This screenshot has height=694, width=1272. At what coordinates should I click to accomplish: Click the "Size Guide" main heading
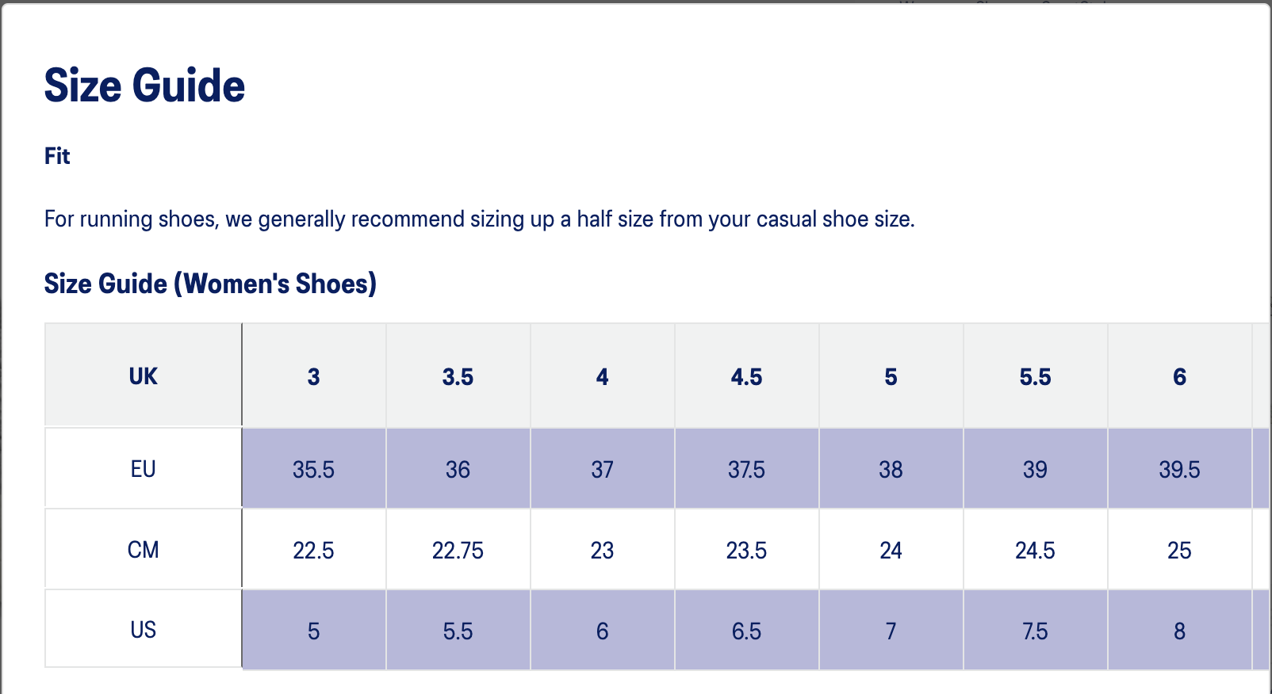coord(144,86)
